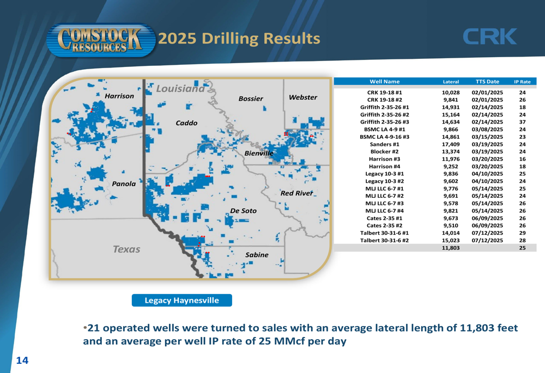Select the Talbert 30-31-6 #2 well name

tap(384, 240)
